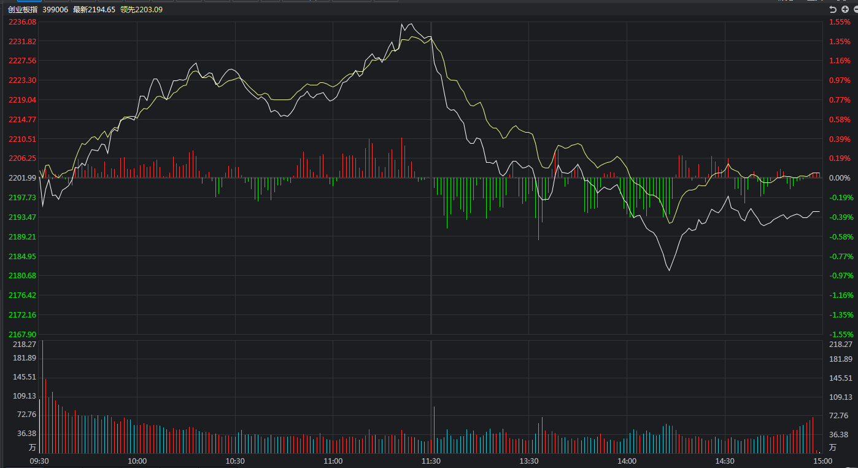Click the 0.00% baseline percentage label

tap(840, 178)
